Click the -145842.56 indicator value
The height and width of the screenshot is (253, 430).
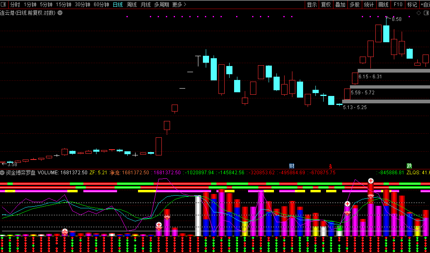[x=230, y=173]
